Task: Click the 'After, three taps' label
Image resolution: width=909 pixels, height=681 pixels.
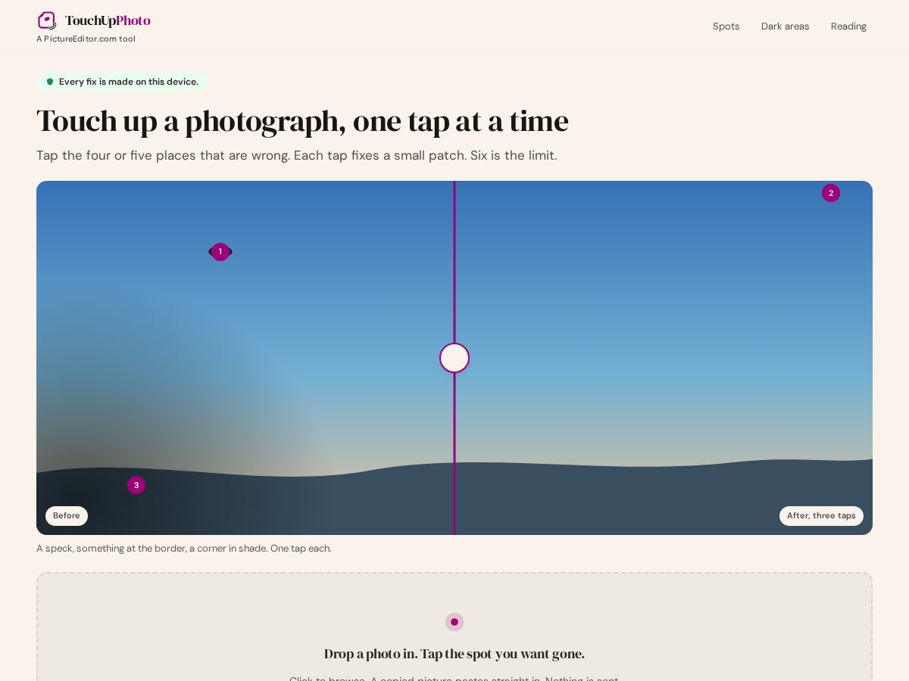Action: point(821,516)
